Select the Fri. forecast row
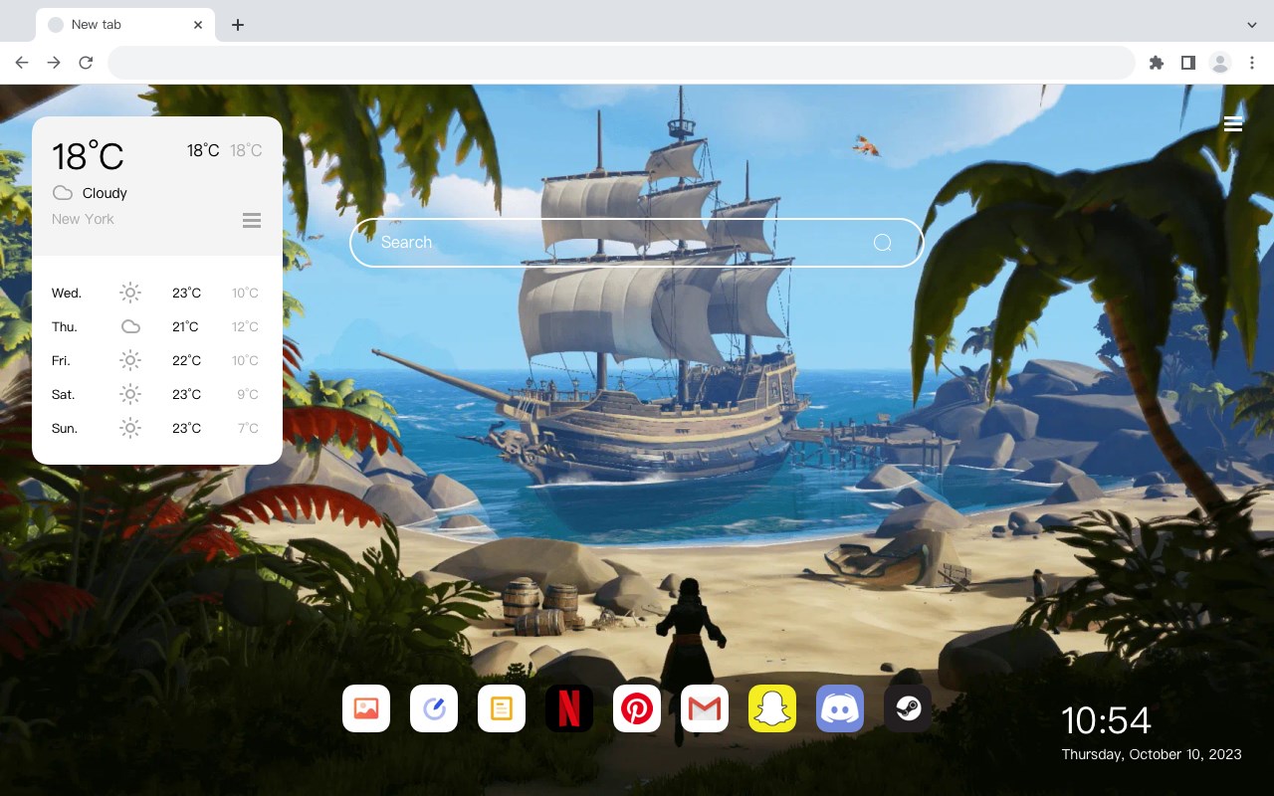The image size is (1274, 796). pos(157,360)
